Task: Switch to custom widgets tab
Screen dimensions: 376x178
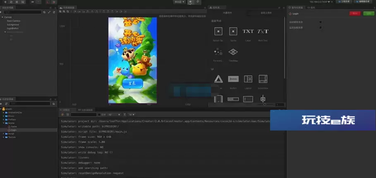Action: (266, 13)
